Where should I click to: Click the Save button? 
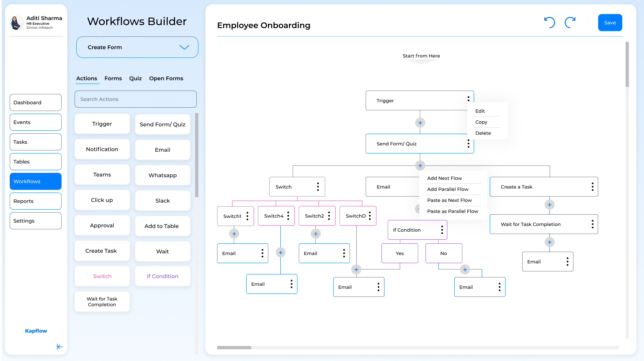click(x=611, y=22)
